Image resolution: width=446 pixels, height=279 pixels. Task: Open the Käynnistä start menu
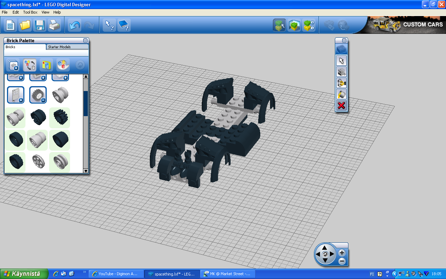point(24,274)
